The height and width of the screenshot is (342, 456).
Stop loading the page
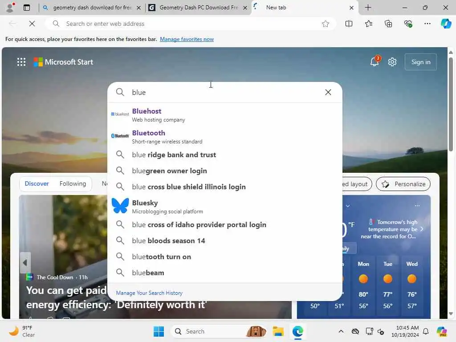(32, 24)
